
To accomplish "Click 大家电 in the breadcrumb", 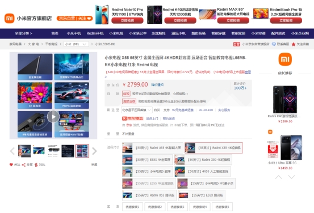I will pos(33,44).
